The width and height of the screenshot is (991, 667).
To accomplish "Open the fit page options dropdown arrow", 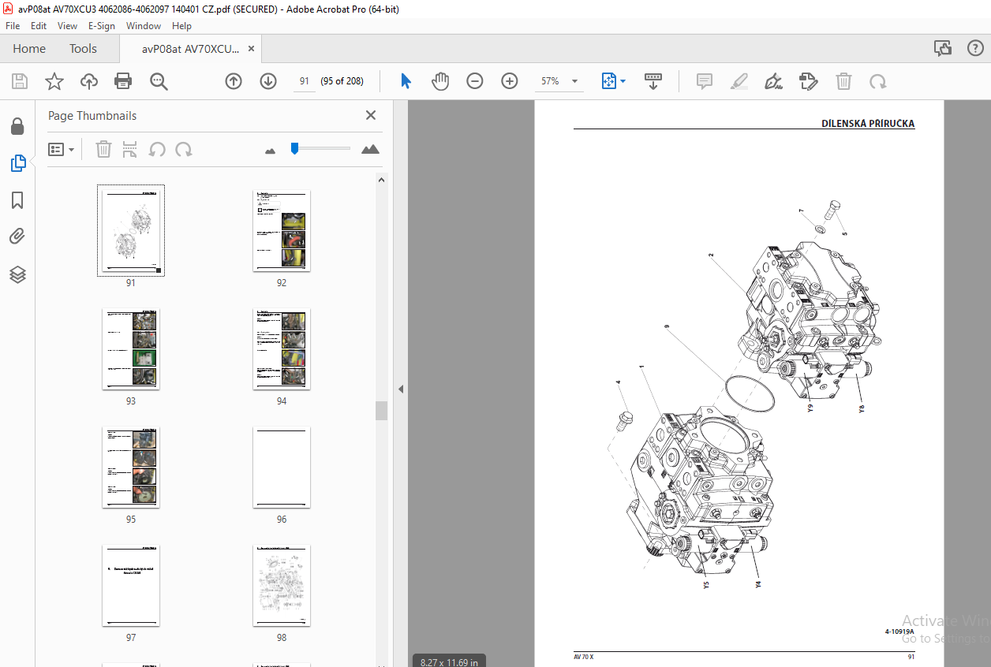I will click(x=623, y=81).
